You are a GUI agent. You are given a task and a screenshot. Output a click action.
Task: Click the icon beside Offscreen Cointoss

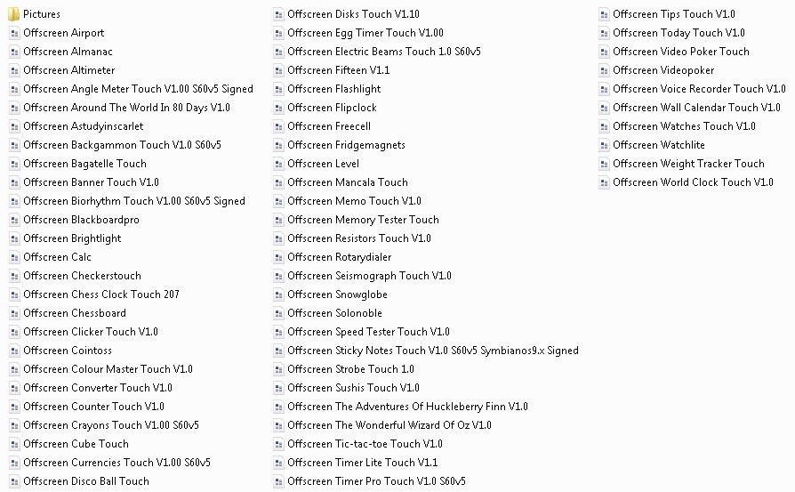pos(14,351)
